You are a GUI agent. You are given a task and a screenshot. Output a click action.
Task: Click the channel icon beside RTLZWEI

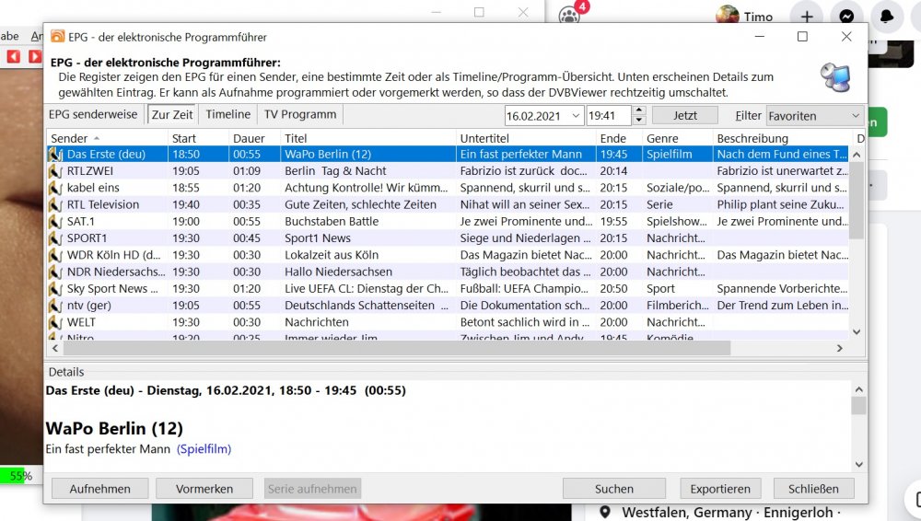coord(55,171)
